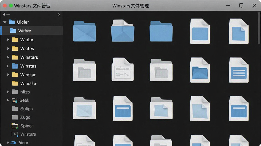Screen dimensions: 261x146
Task: Expand the Sebk item arrow
Action: 8,100
